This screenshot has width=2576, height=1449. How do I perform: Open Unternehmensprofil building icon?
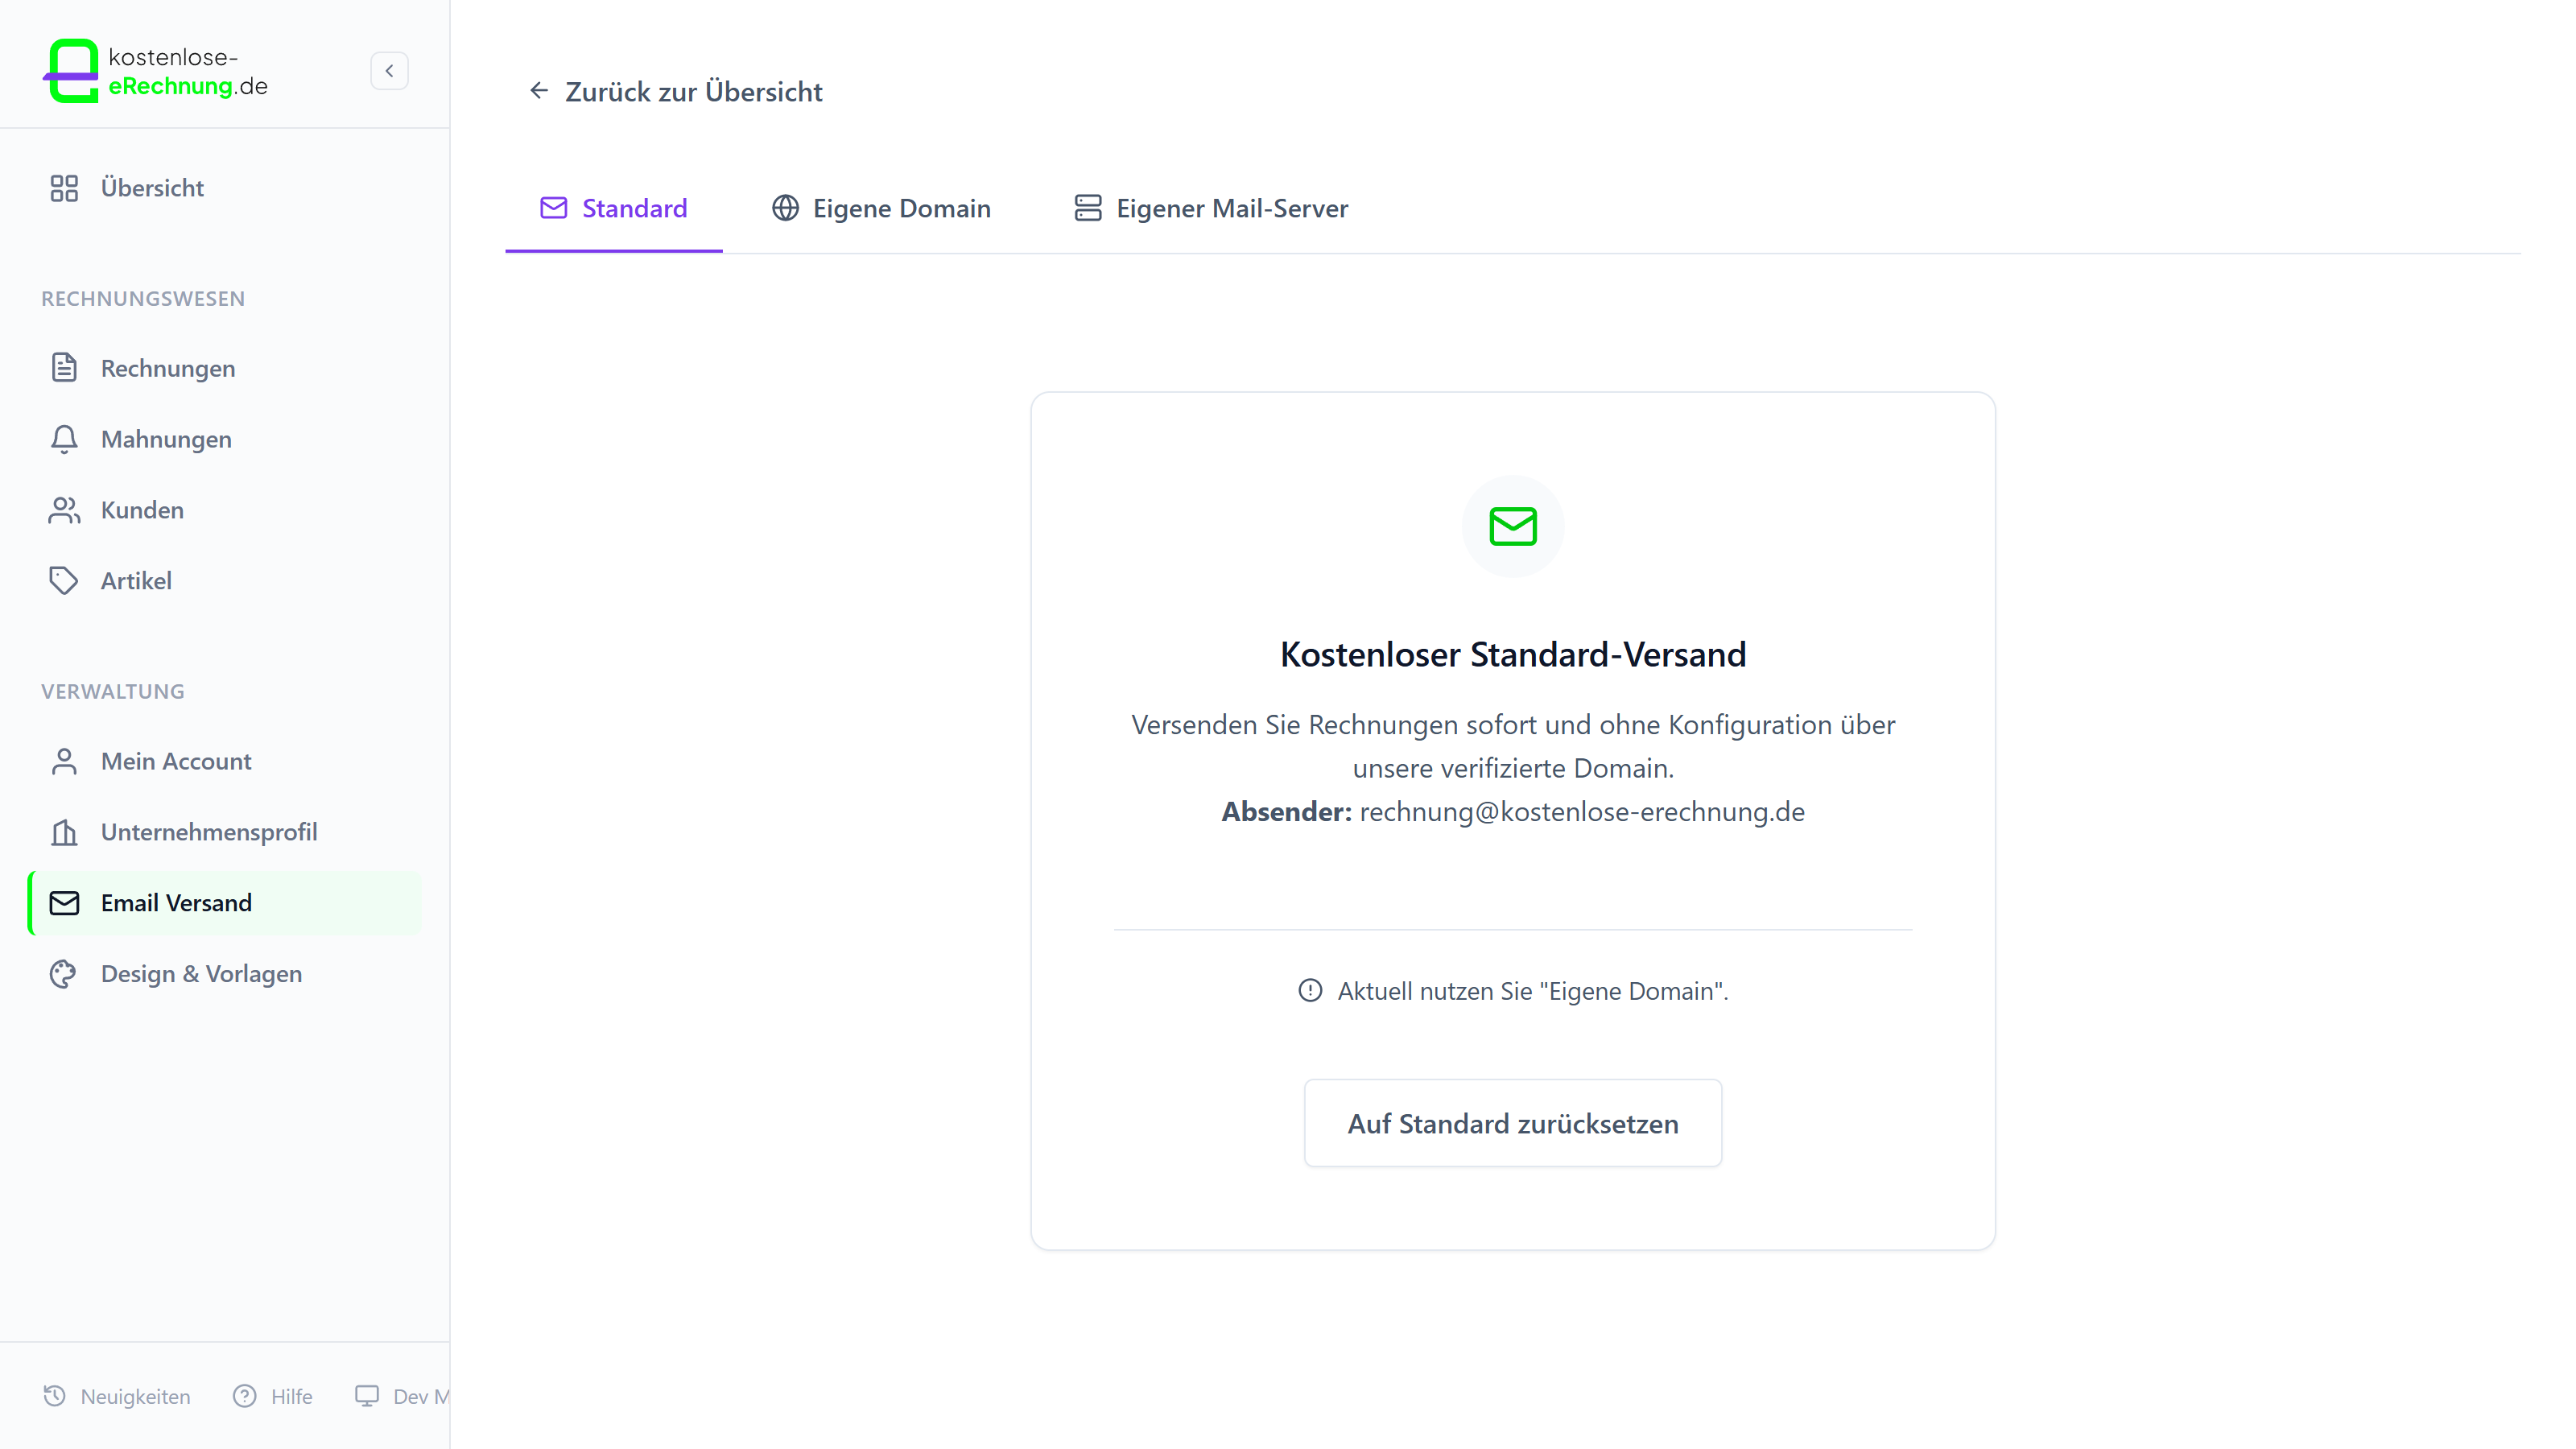[64, 832]
